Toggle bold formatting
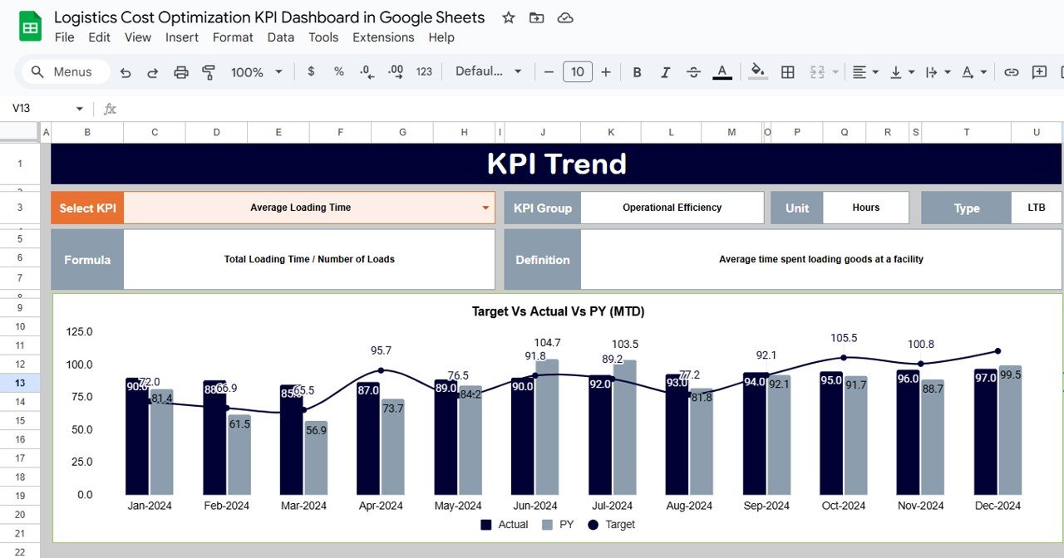This screenshot has width=1064, height=558. tap(637, 72)
